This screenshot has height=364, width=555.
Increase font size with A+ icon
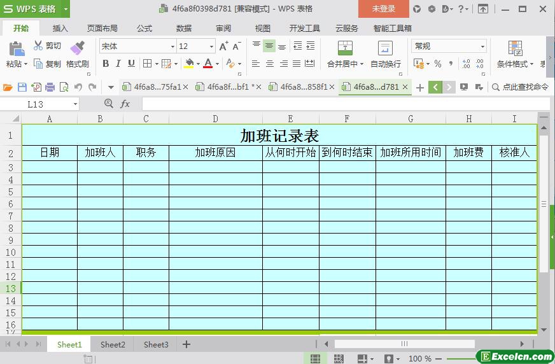[223, 46]
